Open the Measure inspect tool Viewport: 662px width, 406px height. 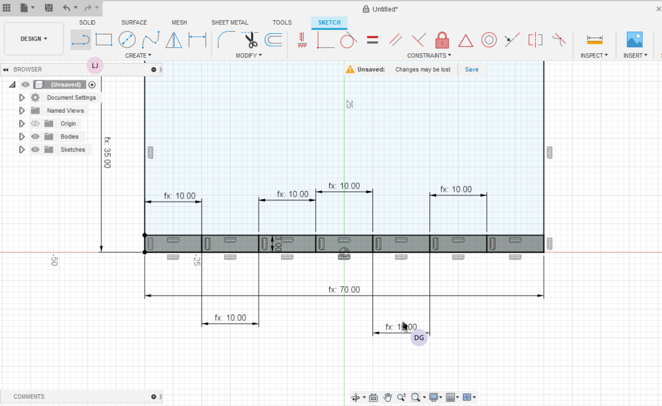[x=594, y=40]
